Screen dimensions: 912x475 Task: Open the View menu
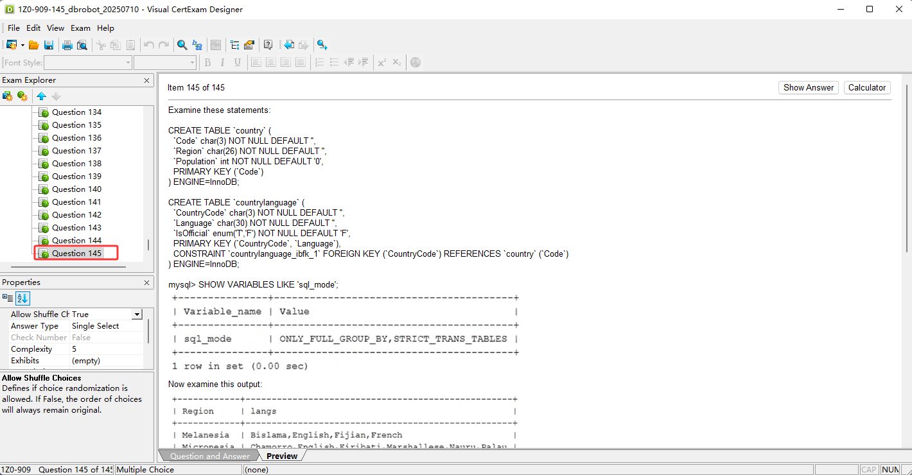56,28
